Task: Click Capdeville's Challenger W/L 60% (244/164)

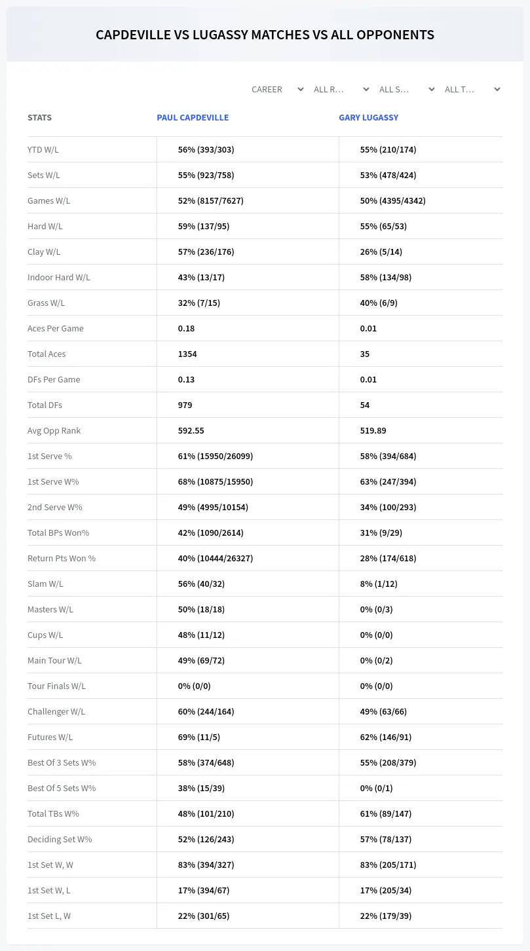Action: click(206, 711)
